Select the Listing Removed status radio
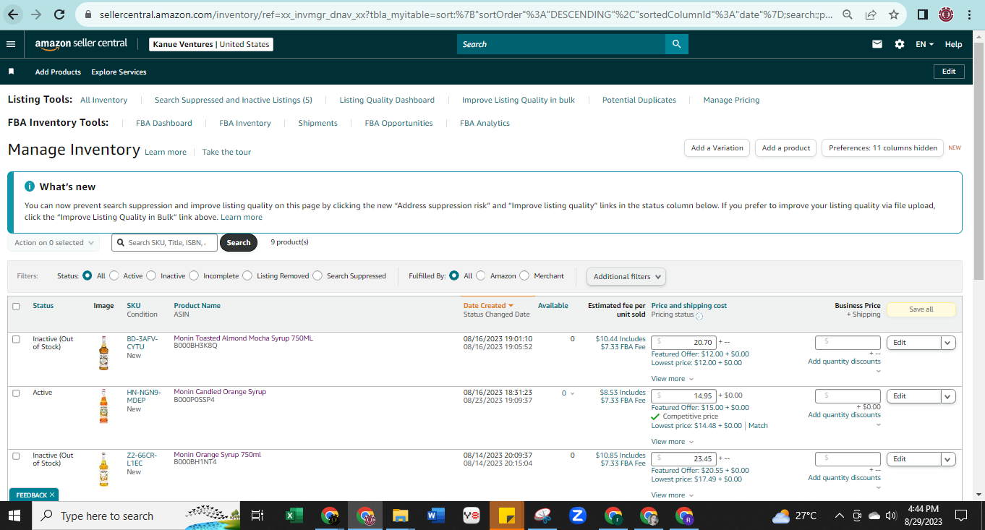 click(x=247, y=275)
